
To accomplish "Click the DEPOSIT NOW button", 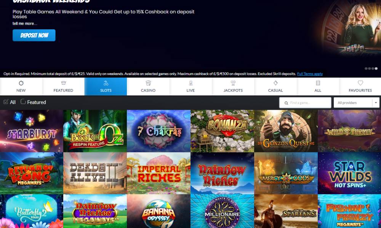I will (34, 35).
